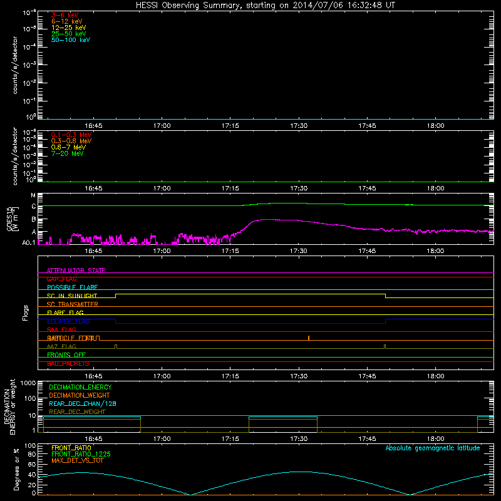
Task: Click the REAR_DEC_CHAN/128 legend entry
Action: 83,403
